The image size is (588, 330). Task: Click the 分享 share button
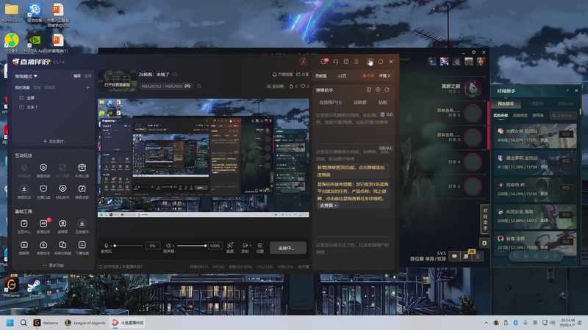pyautogui.click(x=303, y=75)
